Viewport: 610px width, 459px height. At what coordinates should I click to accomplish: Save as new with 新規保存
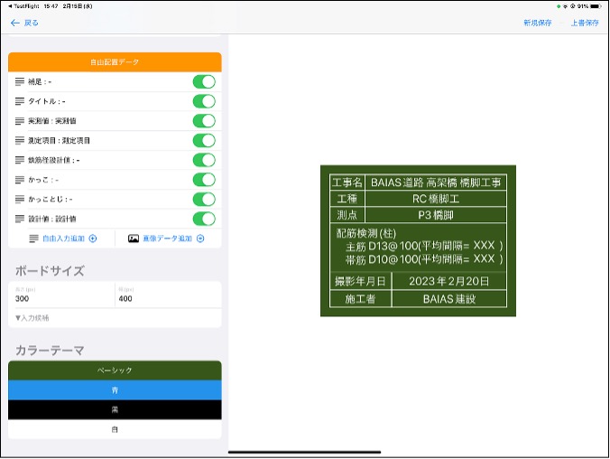tap(537, 23)
